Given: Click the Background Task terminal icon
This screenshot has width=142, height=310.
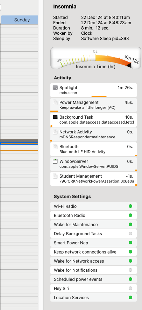Looking at the screenshot, I should (55, 117).
